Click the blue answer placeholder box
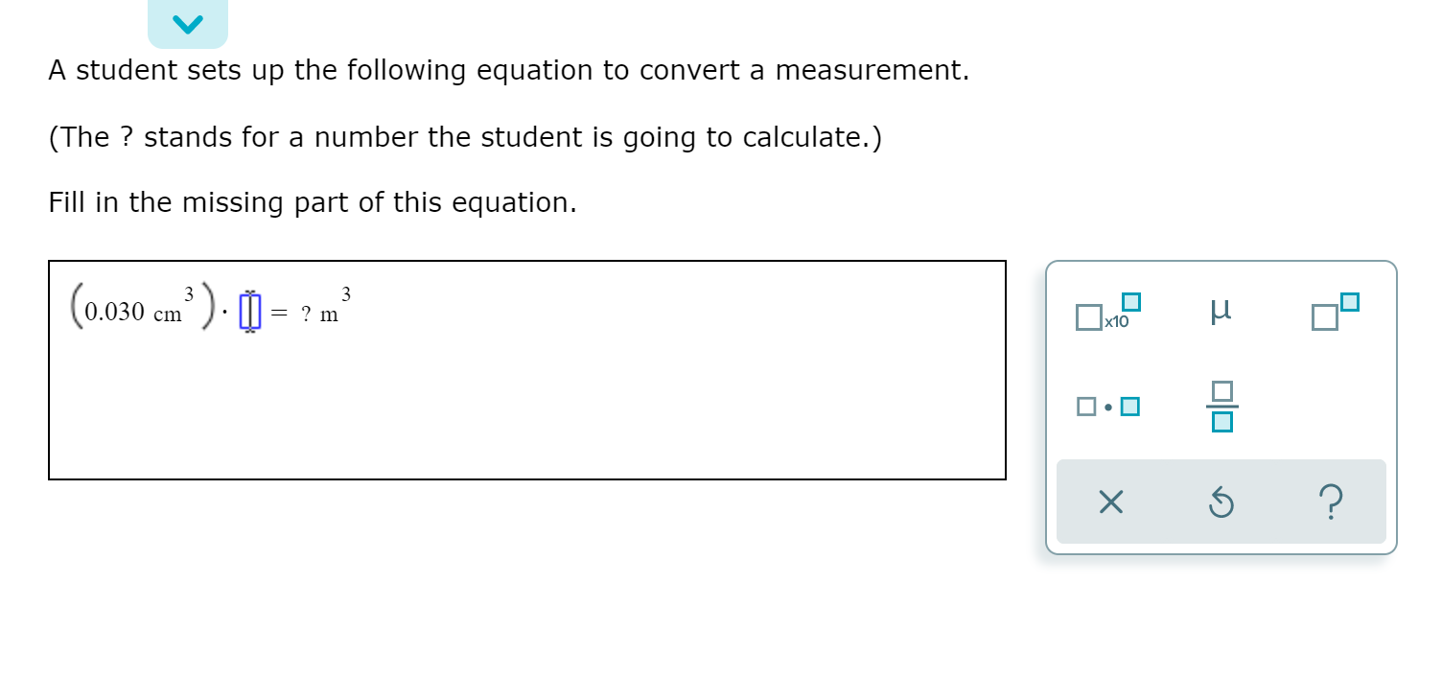 coord(248,309)
